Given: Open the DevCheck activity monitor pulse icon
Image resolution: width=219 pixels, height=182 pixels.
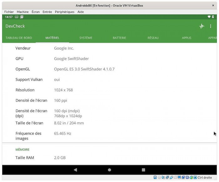Looking at the screenshot, I should (x=202, y=26).
